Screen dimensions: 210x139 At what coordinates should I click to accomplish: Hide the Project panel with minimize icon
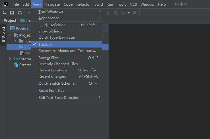click(105, 28)
